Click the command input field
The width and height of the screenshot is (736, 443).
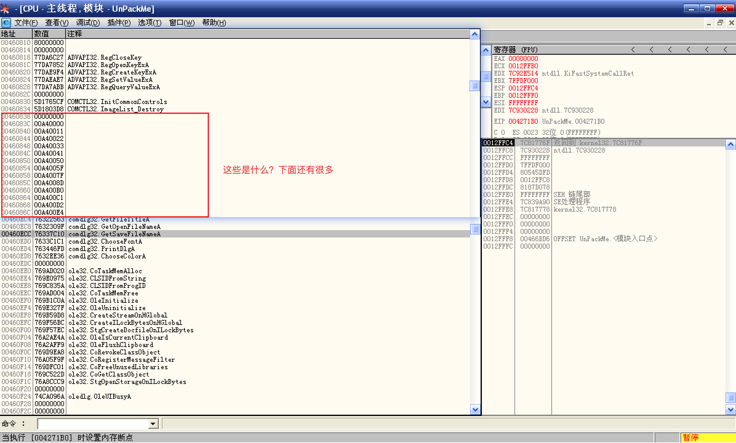pos(92,424)
